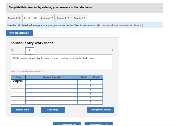Viewport: 177px width, 126px height.
Task: Click 'Note: Enter debits before credits' text
Action: pyautogui.click(x=26, y=71)
